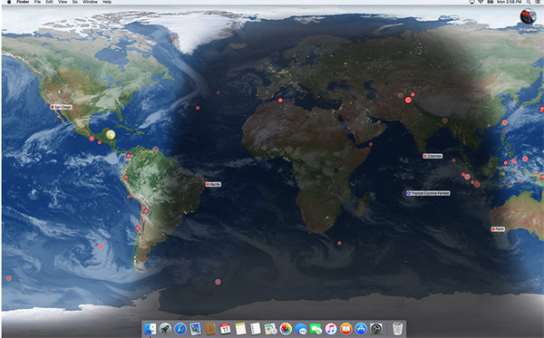Select the El Capitan drive icon on desktop
The height and width of the screenshot is (338, 544).
[x=528, y=17]
